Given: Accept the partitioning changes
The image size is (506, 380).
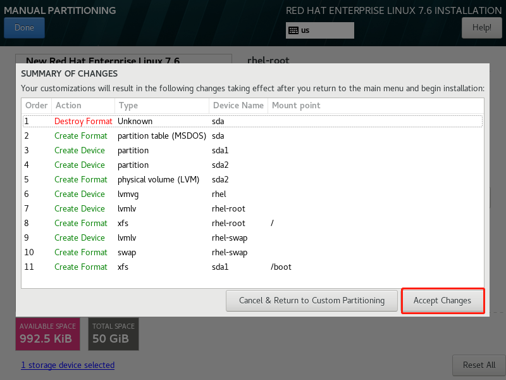Looking at the screenshot, I should click(x=442, y=300).
